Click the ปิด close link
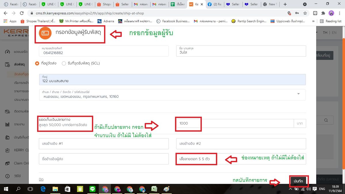 [x=41, y=179]
